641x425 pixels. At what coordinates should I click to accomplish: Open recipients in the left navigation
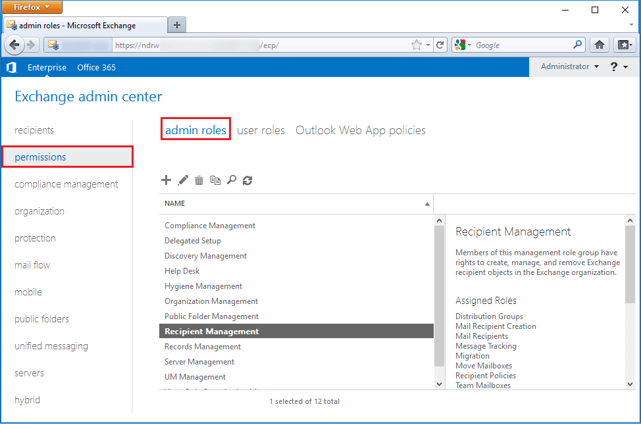pos(34,130)
